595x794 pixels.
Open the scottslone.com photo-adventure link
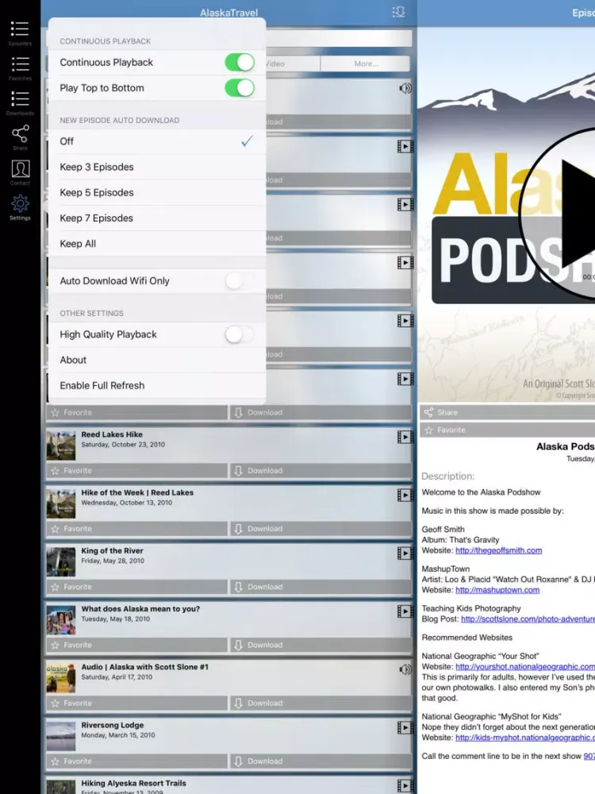tap(528, 619)
